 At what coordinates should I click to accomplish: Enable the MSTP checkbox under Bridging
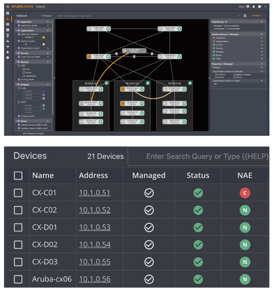[19, 102]
